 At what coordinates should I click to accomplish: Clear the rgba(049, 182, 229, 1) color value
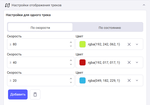129,80
